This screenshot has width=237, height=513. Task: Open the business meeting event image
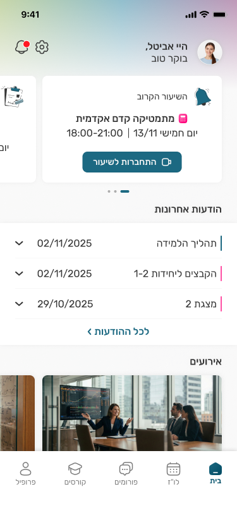pos(132,413)
